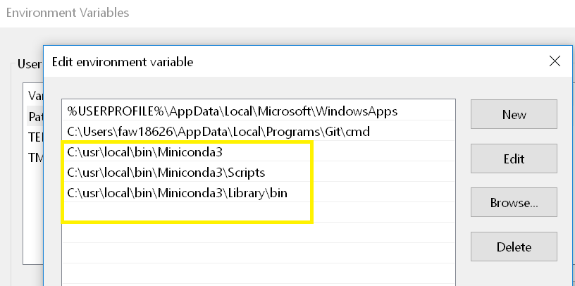The width and height of the screenshot is (575, 286).
Task: Delete the selected path entry
Action: click(514, 247)
